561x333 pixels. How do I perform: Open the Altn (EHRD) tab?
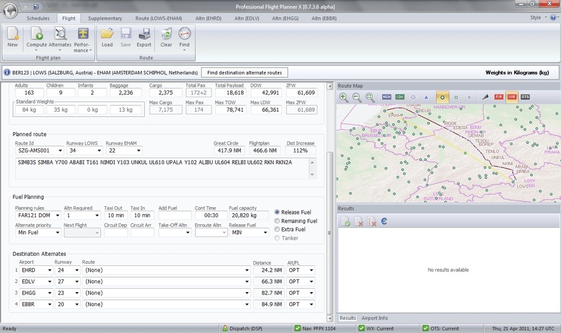point(208,18)
